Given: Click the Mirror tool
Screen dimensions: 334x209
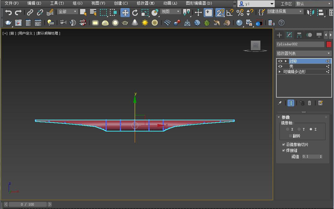Looking at the screenshot, I should coord(311,12).
